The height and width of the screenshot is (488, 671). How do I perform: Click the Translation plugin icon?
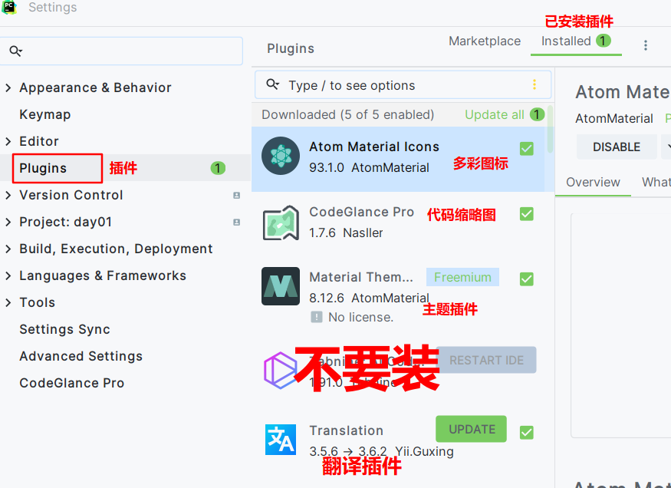[281, 440]
